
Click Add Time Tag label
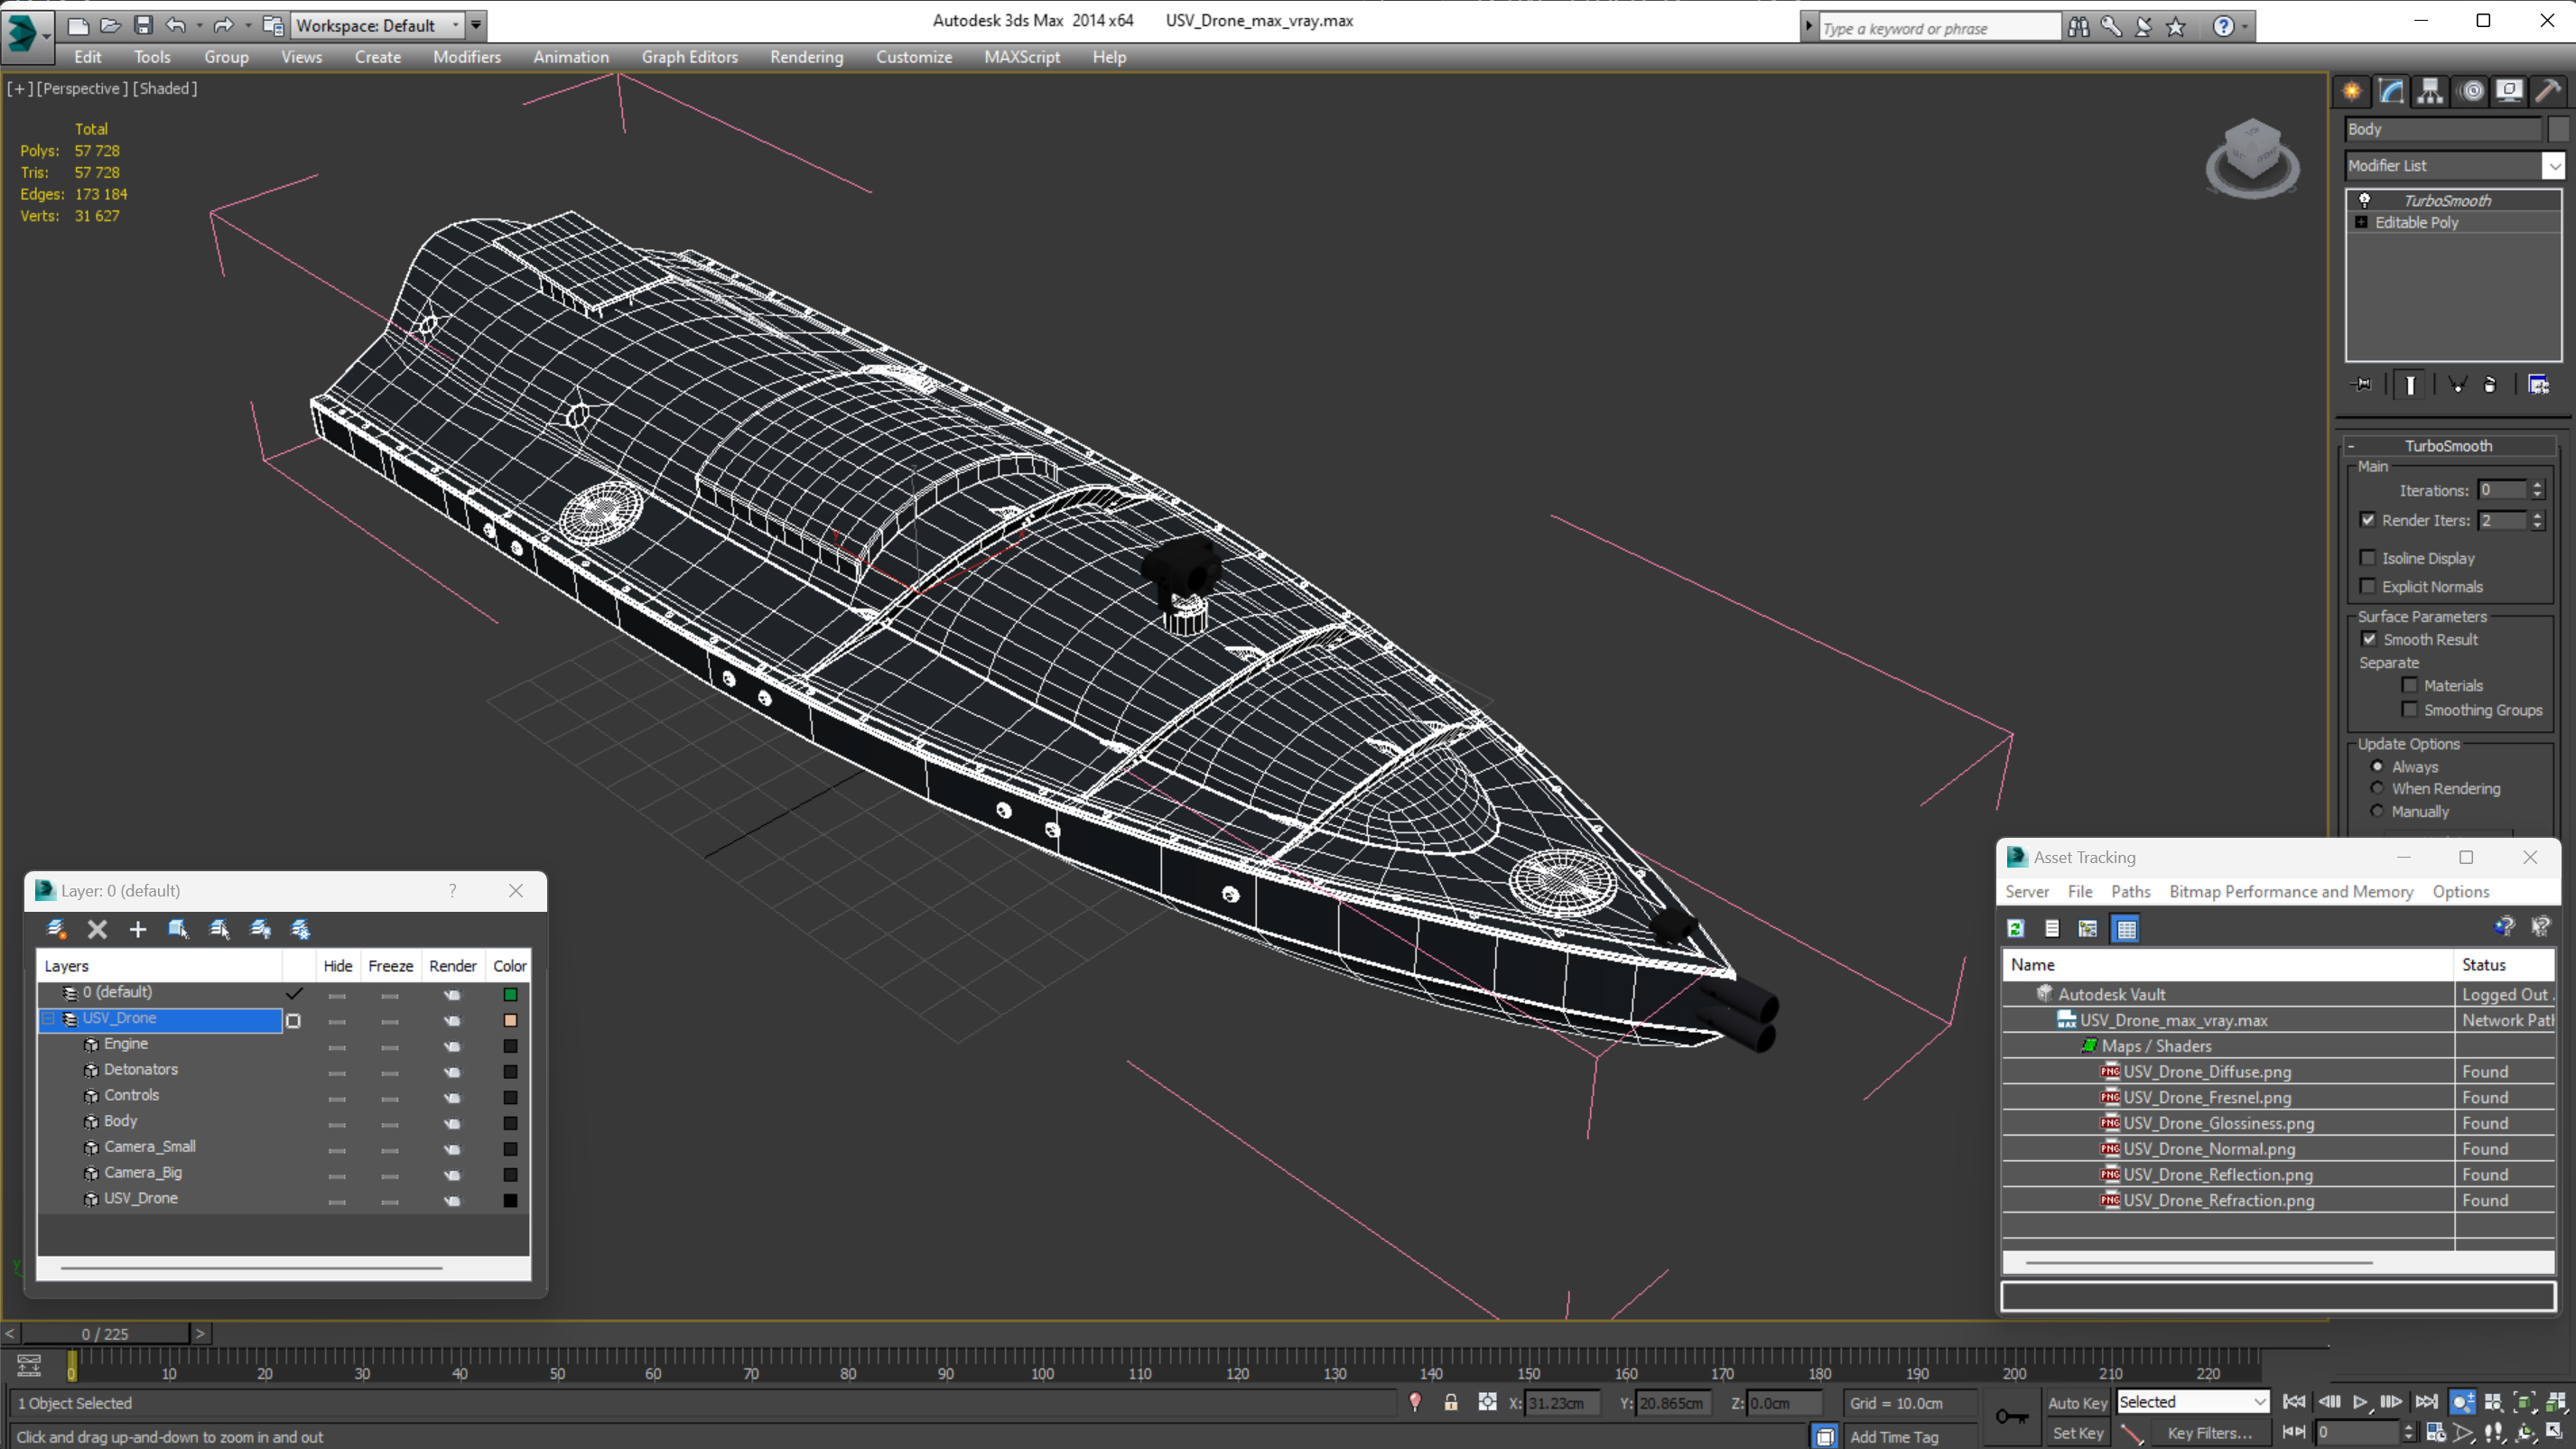(1894, 1436)
